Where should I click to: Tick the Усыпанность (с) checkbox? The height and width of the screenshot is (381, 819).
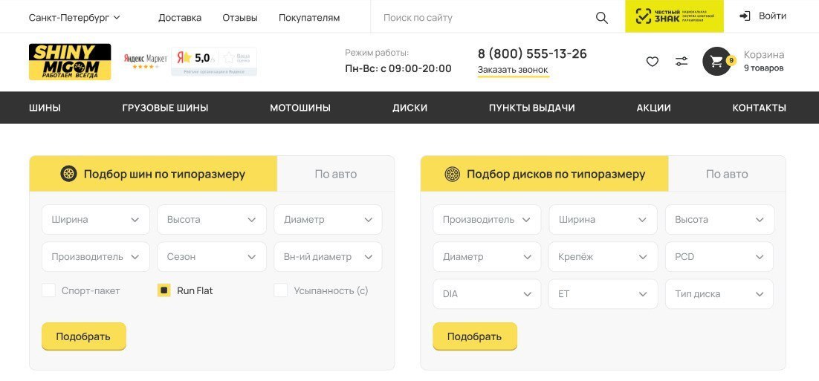pos(280,290)
